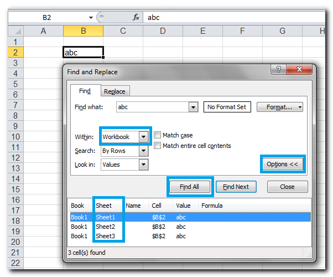
Task: Click the dialog's Help question mark button
Action: 279,70
